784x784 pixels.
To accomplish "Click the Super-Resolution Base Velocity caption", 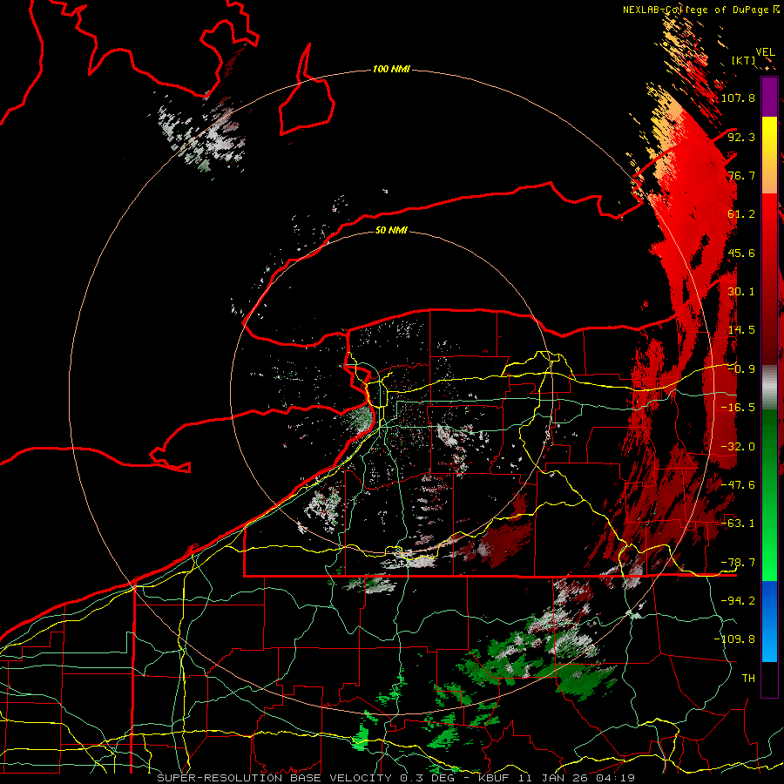I will (396, 778).
